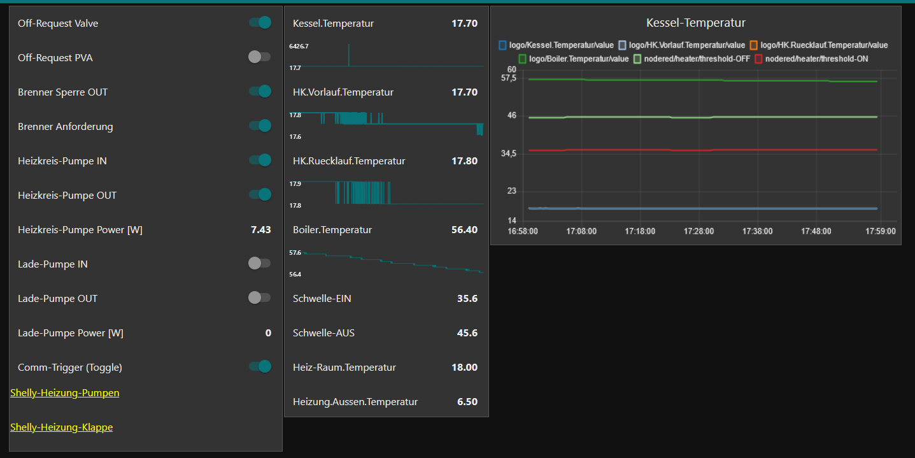
Task: Click the Kessel.Temperatur legend color box
Action: [x=502, y=45]
